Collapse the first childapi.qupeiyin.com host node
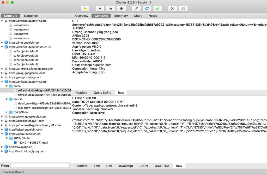This screenshot has height=175, width=267. (x=2, y=21)
